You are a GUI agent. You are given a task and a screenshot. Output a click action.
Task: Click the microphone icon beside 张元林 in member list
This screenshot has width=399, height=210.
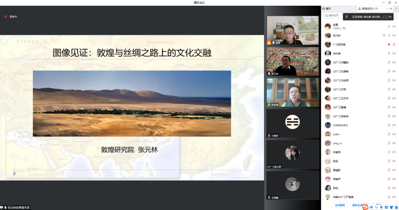tap(389, 35)
